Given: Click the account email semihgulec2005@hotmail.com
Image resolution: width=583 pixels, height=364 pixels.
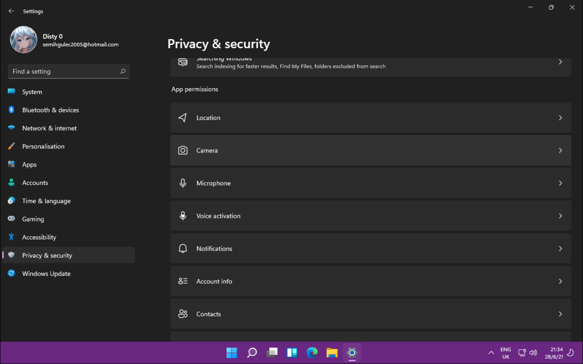Looking at the screenshot, I should click(x=81, y=45).
